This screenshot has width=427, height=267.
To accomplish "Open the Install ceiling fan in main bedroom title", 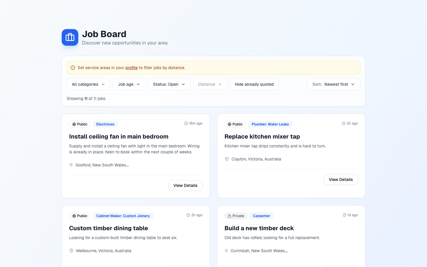I will coord(119,136).
